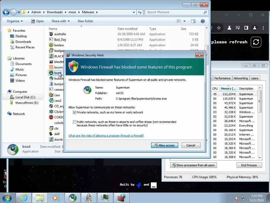Open the browser three-dot menu

pos(263,28)
